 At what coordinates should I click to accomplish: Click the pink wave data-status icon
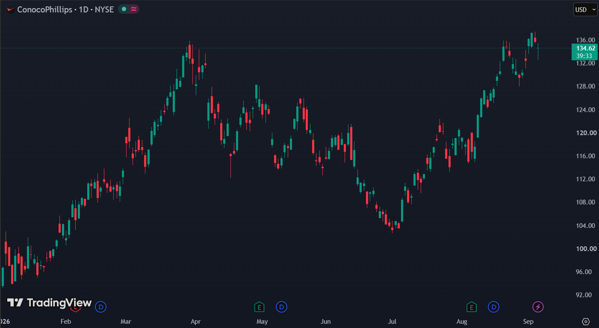(134, 9)
